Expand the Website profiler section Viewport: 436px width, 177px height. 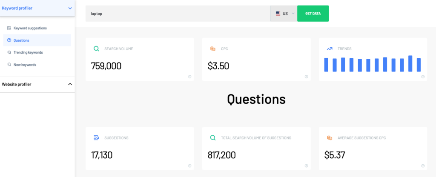(70, 84)
